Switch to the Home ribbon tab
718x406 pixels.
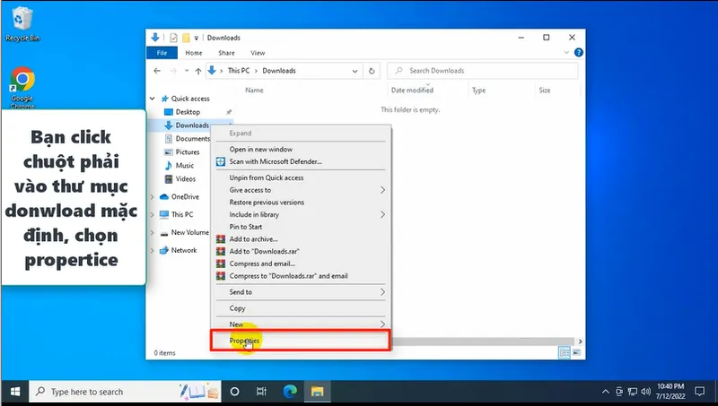(x=194, y=53)
